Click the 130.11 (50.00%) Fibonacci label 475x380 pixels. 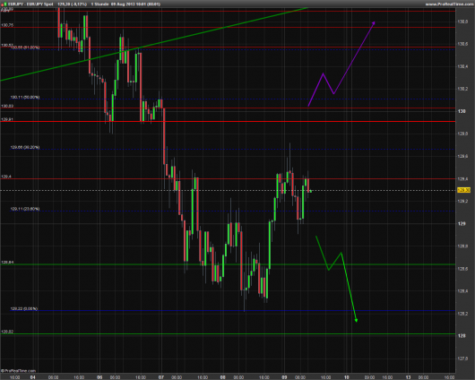coord(25,98)
